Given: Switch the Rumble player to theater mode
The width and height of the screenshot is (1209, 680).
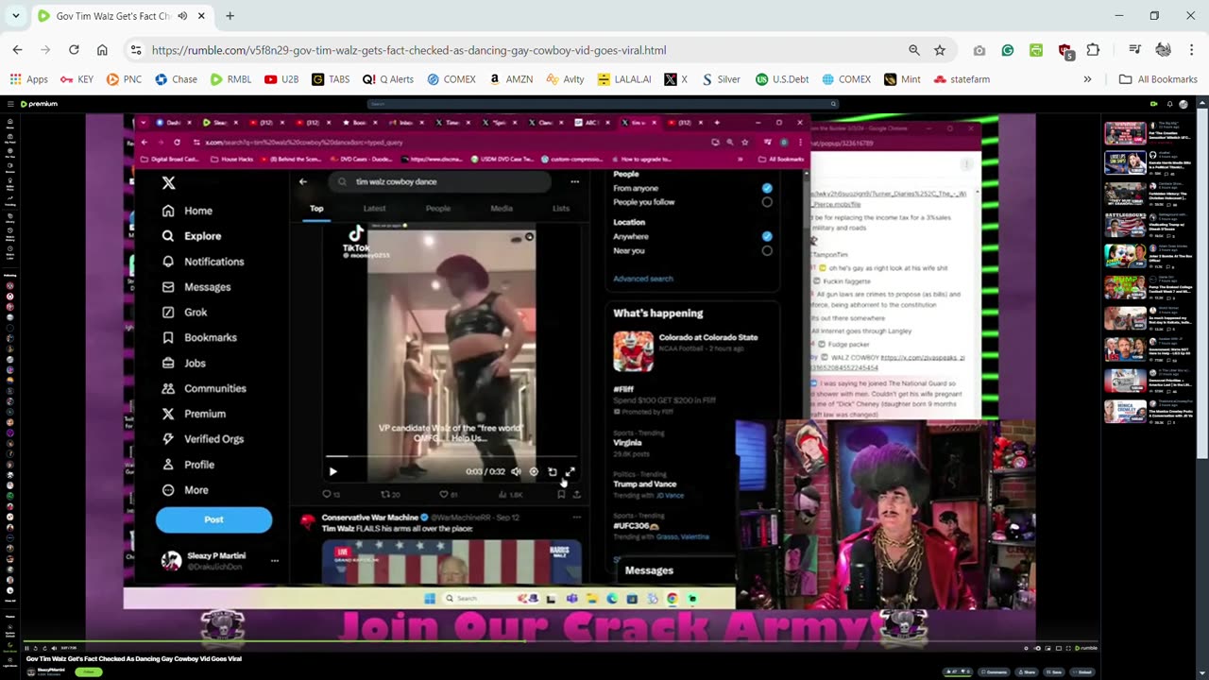Looking at the screenshot, I should pyautogui.click(x=1058, y=648).
